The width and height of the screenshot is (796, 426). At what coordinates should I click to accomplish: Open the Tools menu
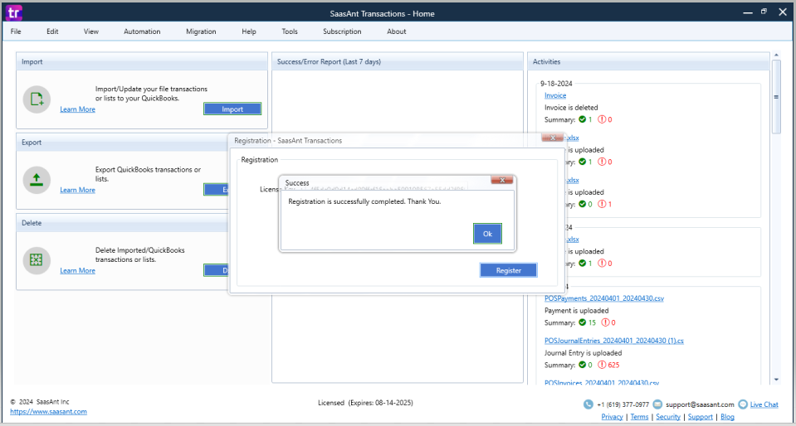pyautogui.click(x=290, y=31)
